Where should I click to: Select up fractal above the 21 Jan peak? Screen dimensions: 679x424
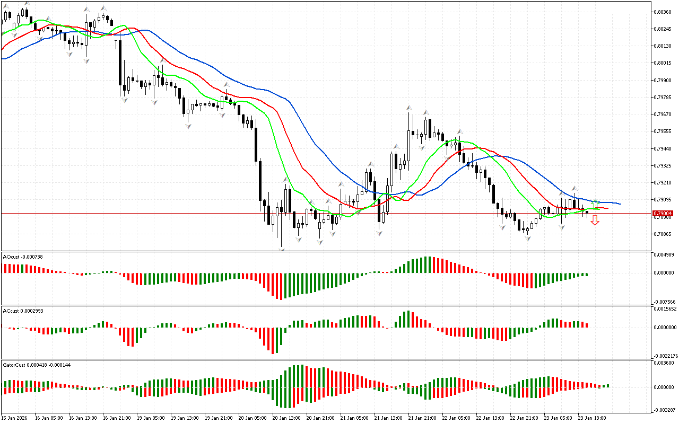point(410,108)
